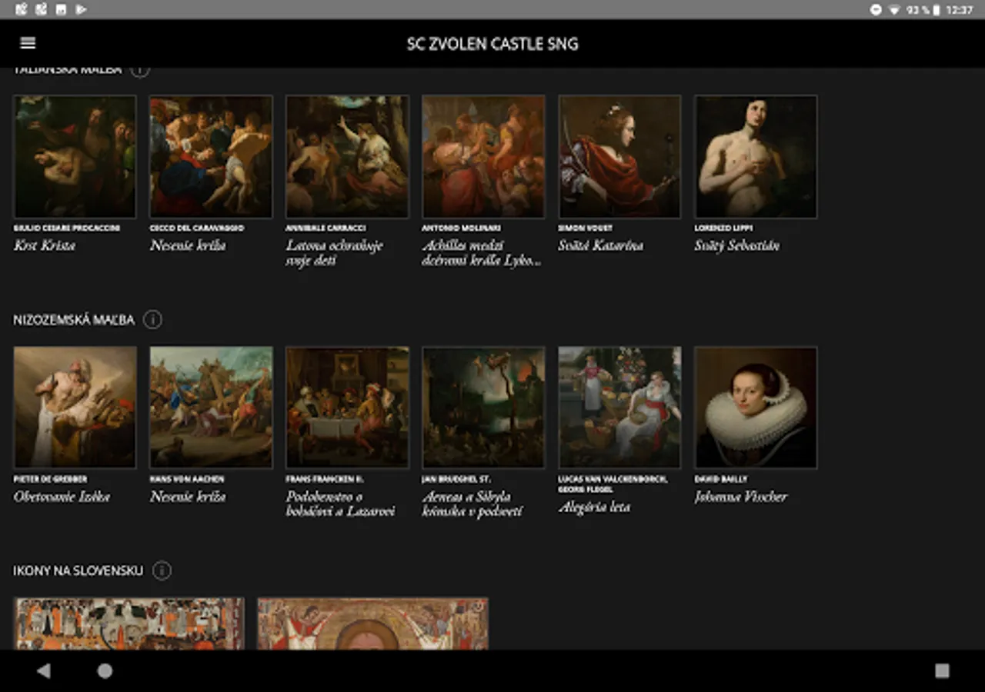The height and width of the screenshot is (692, 985).
Task: Open the hamburger navigation menu
Action: click(28, 44)
